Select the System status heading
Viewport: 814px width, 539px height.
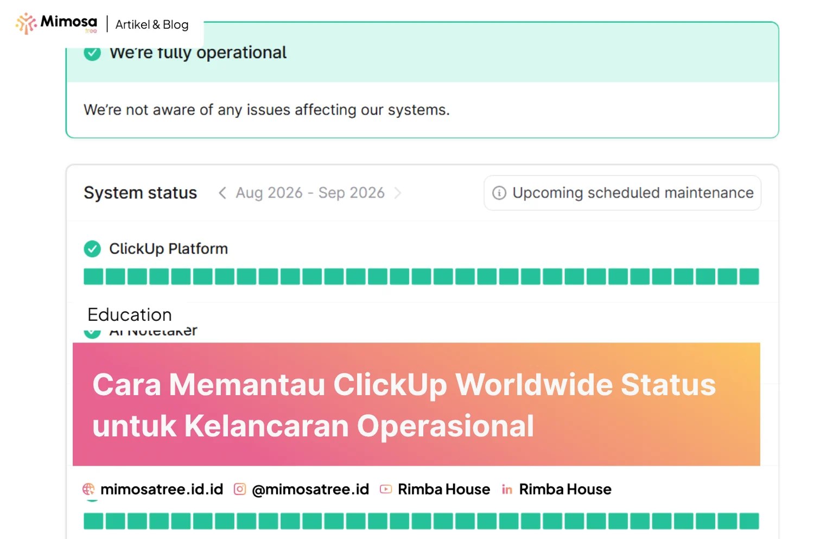point(140,193)
